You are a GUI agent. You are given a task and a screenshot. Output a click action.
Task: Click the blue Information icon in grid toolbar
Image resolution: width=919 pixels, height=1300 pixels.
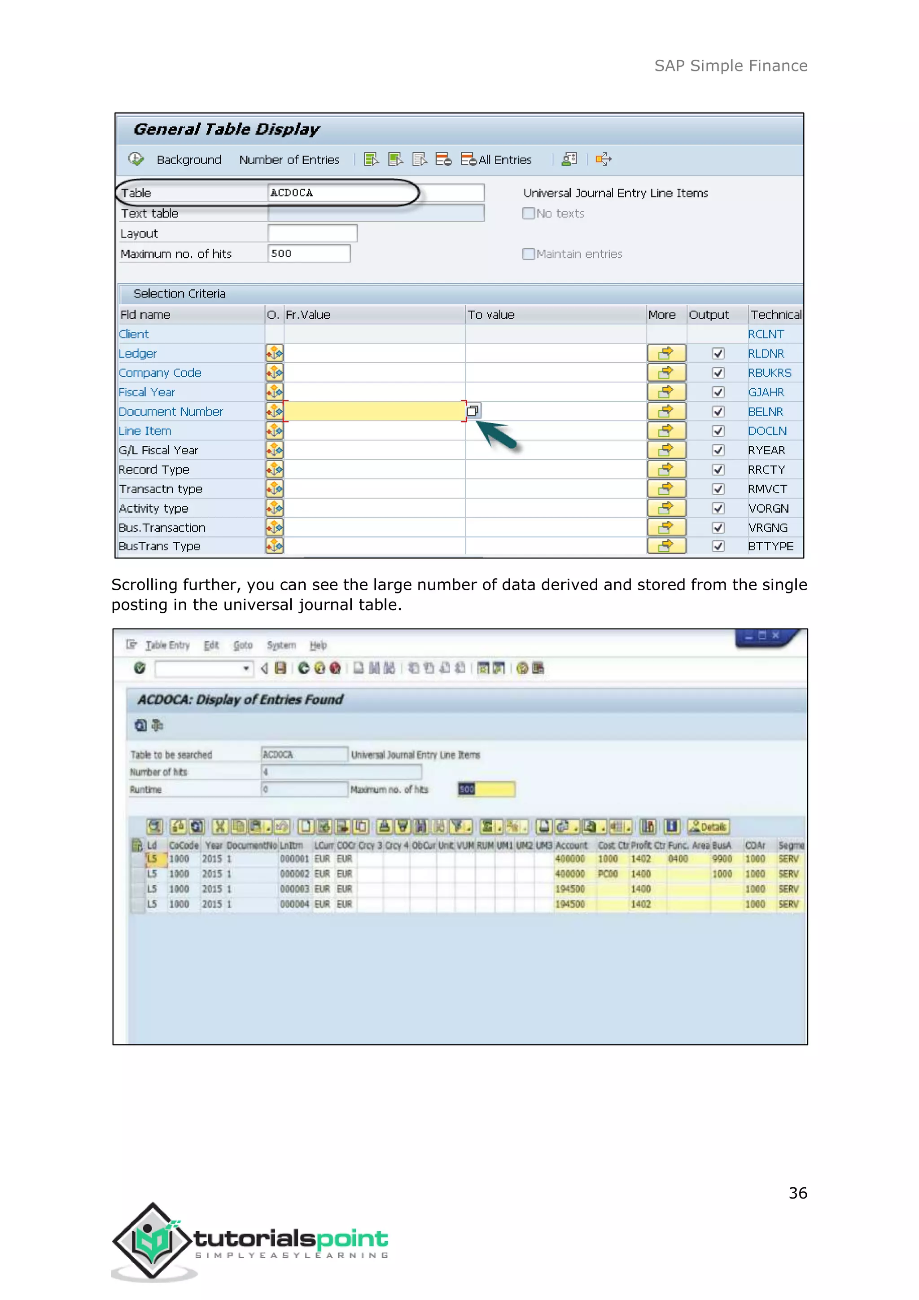tap(672, 827)
